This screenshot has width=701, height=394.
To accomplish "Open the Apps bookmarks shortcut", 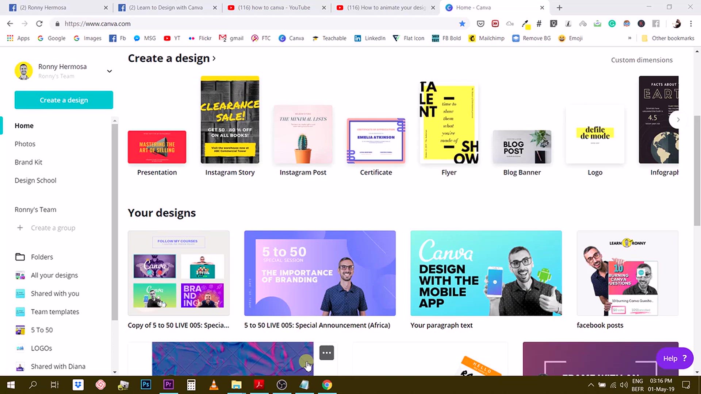I will 18,38.
